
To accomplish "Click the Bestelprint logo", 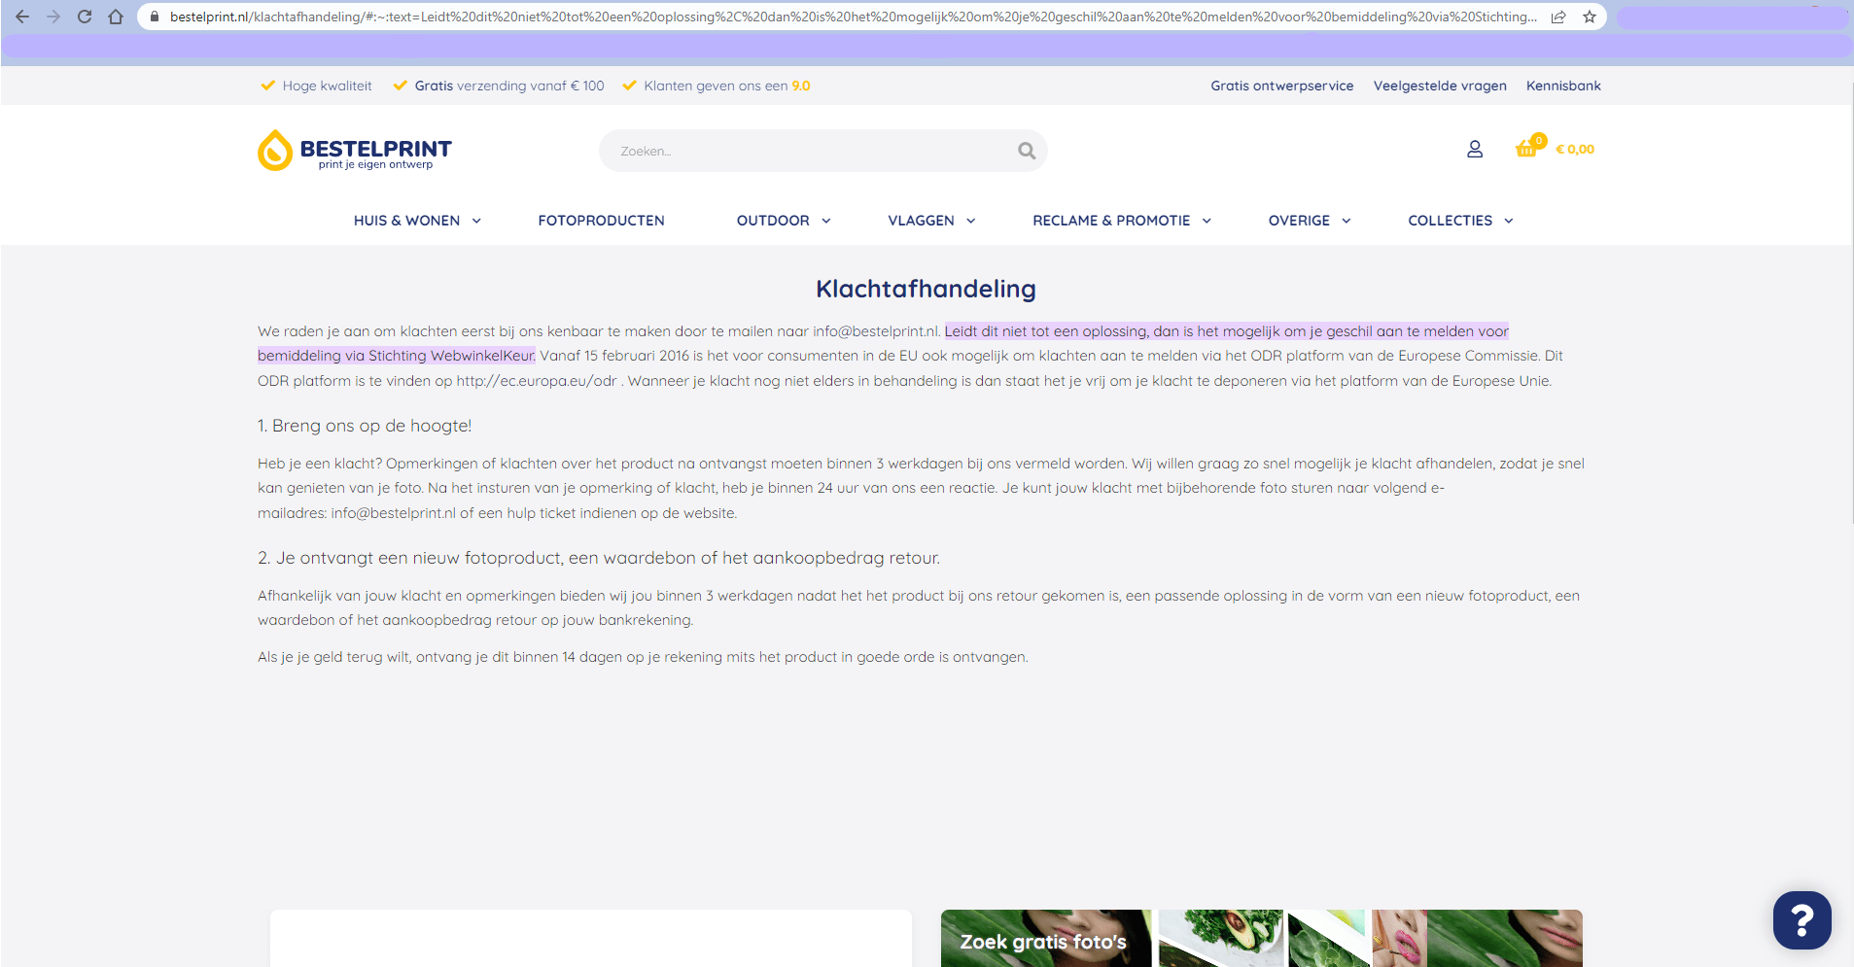I will tap(355, 151).
